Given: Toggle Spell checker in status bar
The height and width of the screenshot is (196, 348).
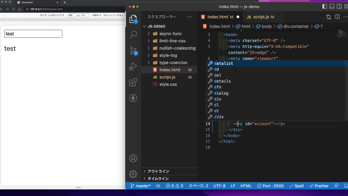Looking at the screenshot, I should tap(296, 186).
